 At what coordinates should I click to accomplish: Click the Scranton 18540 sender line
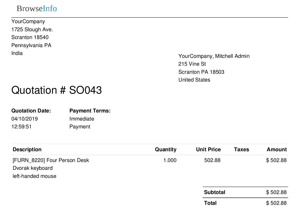(30, 37)
